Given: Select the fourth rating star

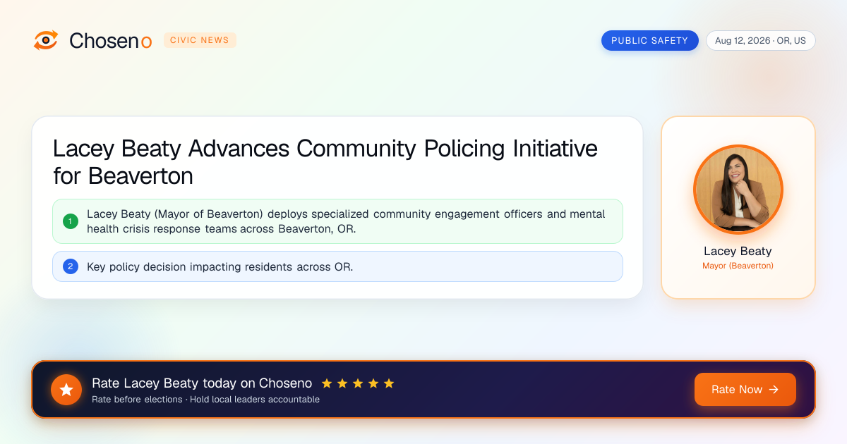Looking at the screenshot, I should coord(373,383).
